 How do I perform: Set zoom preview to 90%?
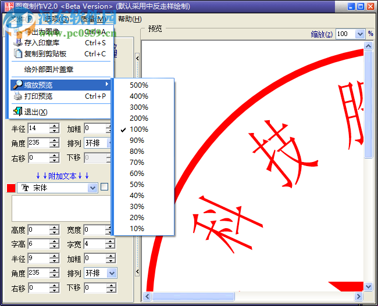tap(144, 140)
